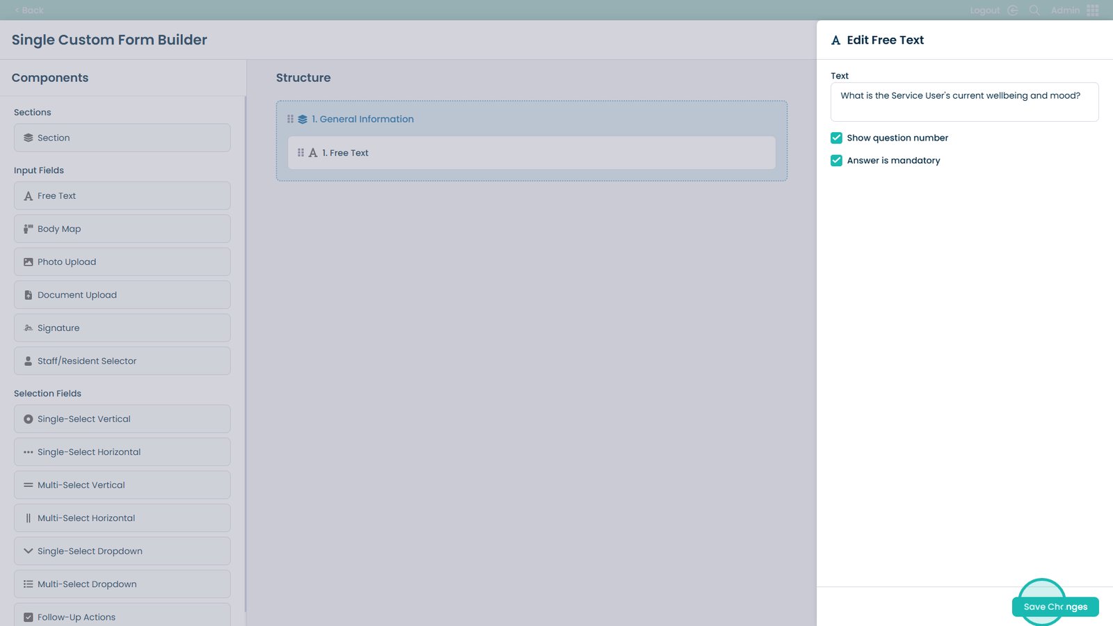Click the layers icon beside General Information

pos(303,120)
